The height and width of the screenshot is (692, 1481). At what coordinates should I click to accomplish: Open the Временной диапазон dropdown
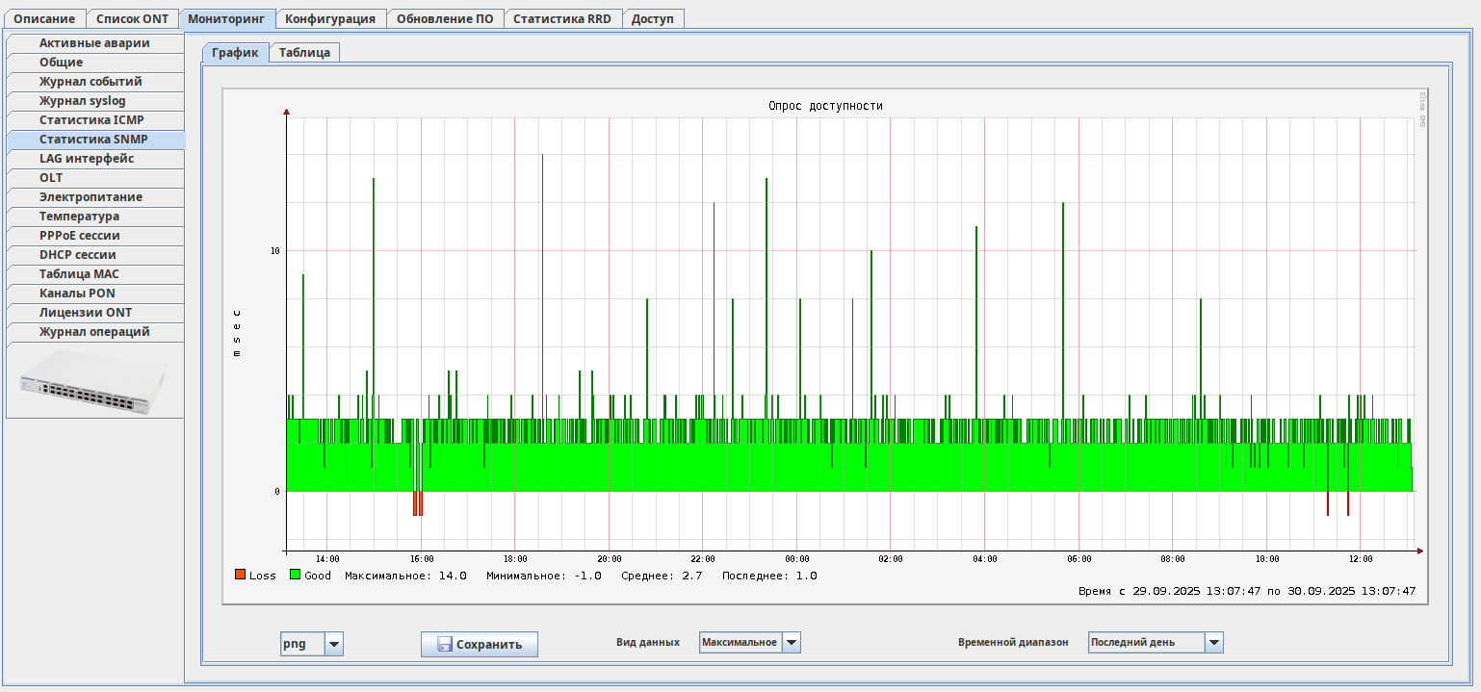[x=1213, y=643]
